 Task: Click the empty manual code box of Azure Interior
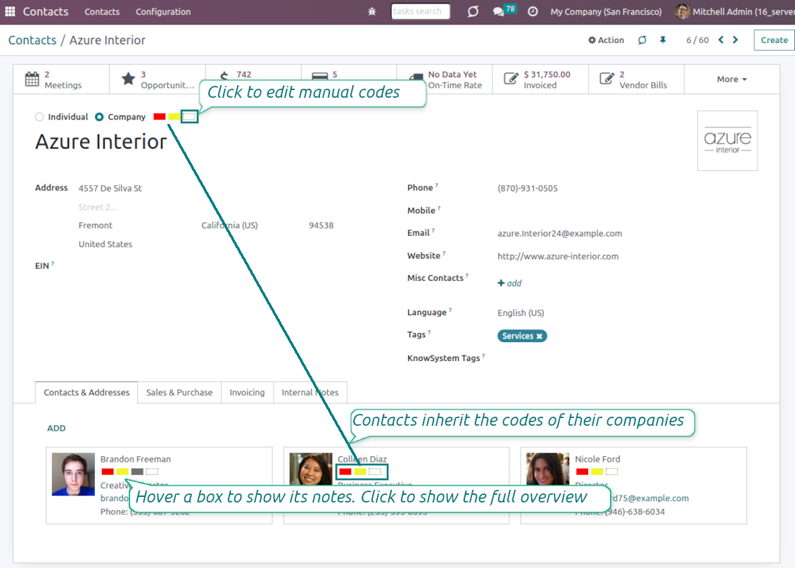point(189,117)
